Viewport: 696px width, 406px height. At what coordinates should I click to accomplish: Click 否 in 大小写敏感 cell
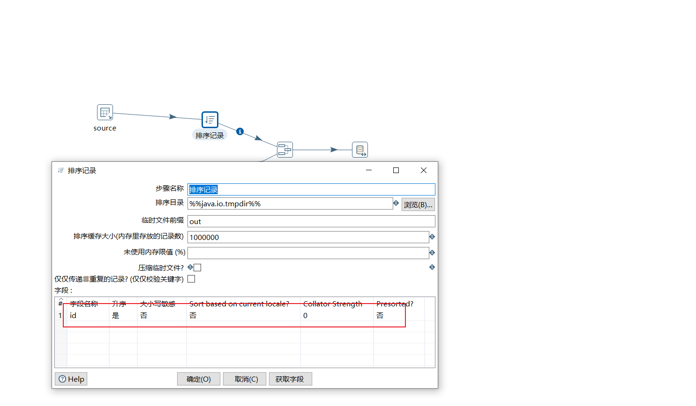tap(162, 315)
